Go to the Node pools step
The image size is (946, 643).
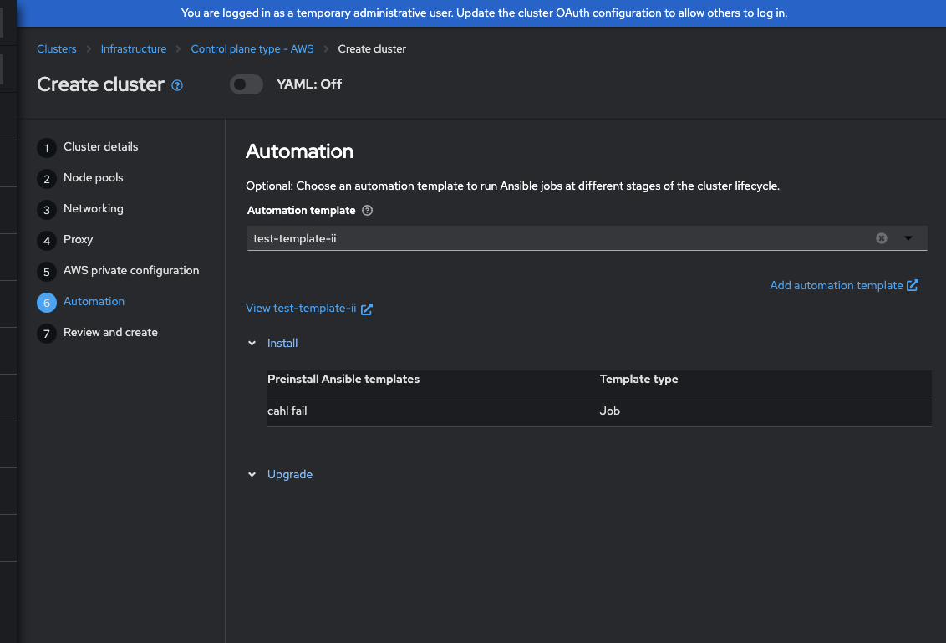(93, 178)
